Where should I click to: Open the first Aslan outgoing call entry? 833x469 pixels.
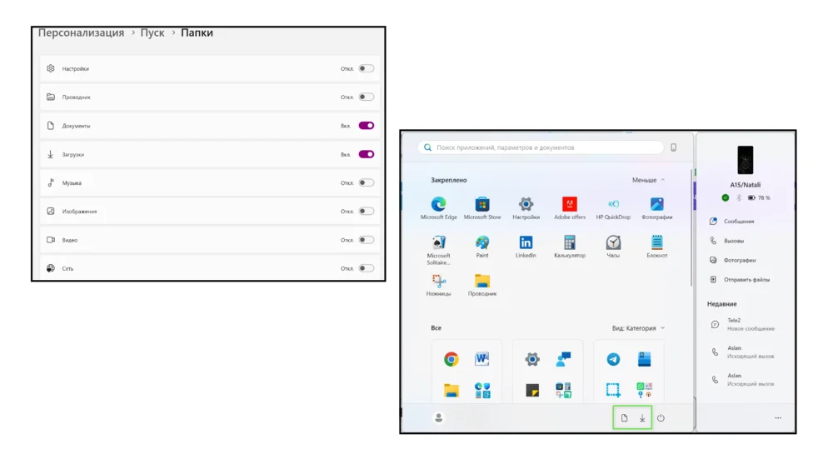coord(743,352)
